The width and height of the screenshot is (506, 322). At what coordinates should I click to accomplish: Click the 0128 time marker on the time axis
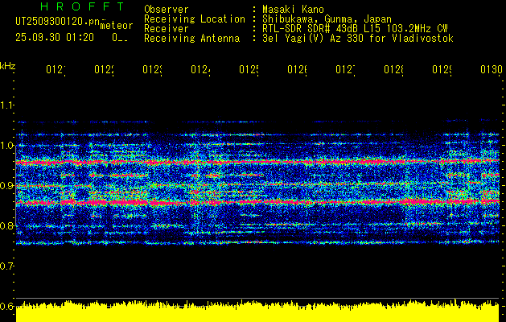pos(394,69)
